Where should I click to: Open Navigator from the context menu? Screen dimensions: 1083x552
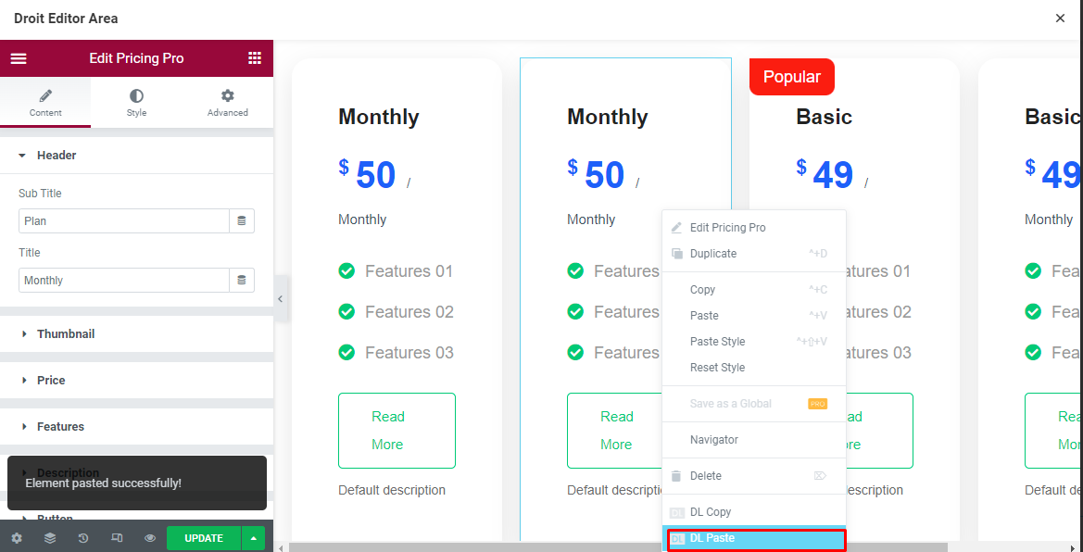point(753,439)
